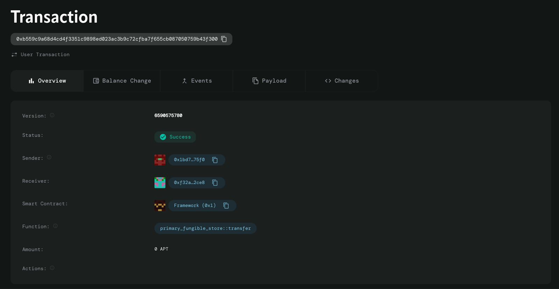Click the User Transaction label
Viewport: 559px width, 289px height.
[45, 55]
